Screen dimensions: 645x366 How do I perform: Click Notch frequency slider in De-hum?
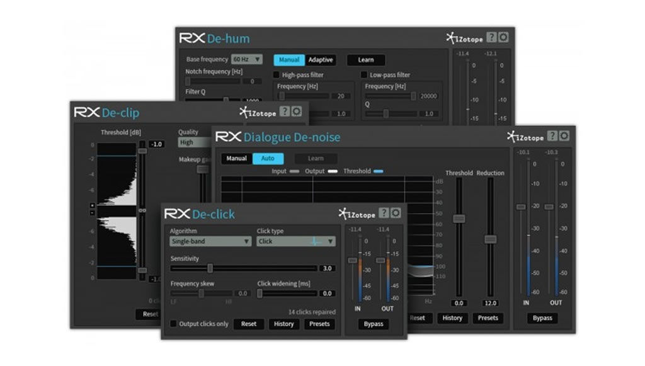coord(188,81)
